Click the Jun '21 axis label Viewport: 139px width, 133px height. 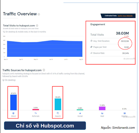tap(51, 59)
